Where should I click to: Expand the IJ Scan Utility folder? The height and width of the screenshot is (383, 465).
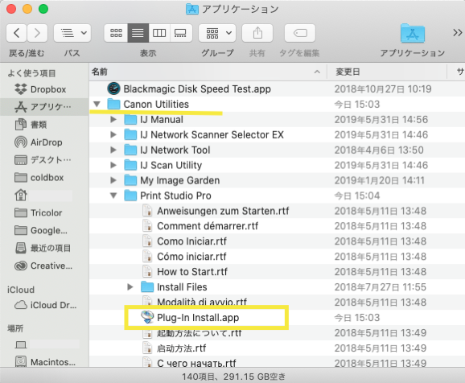(x=113, y=165)
